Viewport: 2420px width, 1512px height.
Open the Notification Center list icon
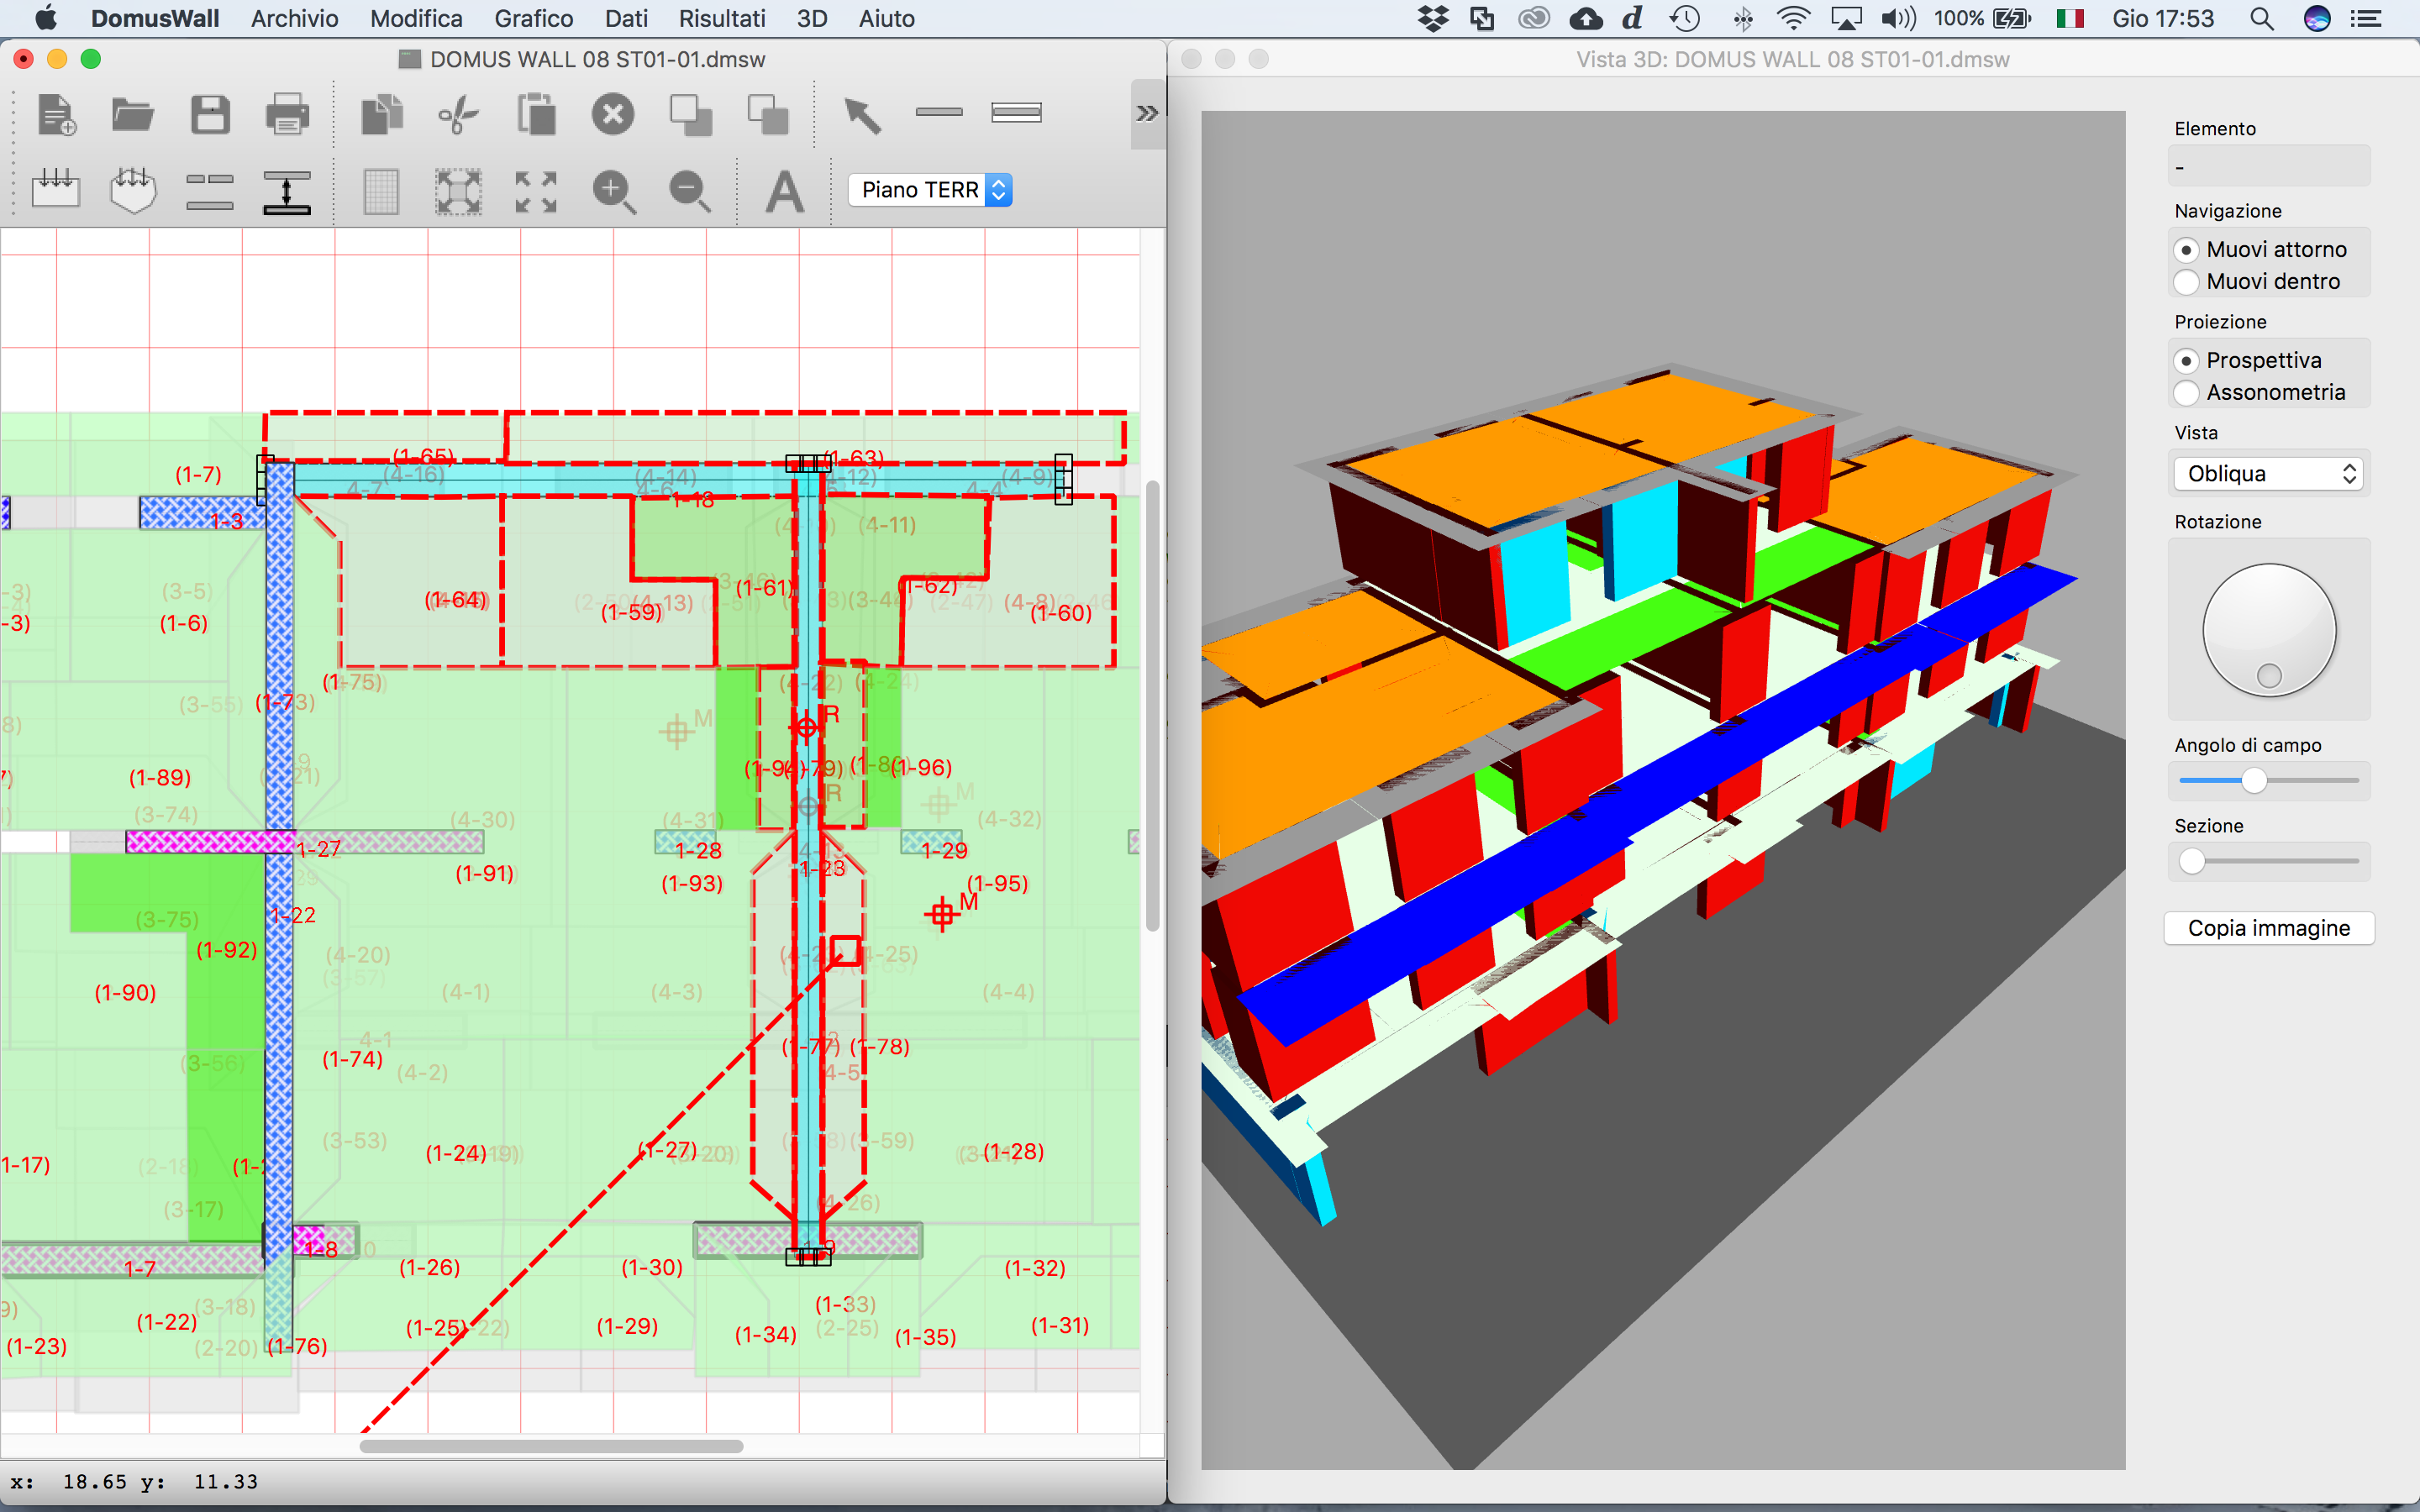[2365, 18]
